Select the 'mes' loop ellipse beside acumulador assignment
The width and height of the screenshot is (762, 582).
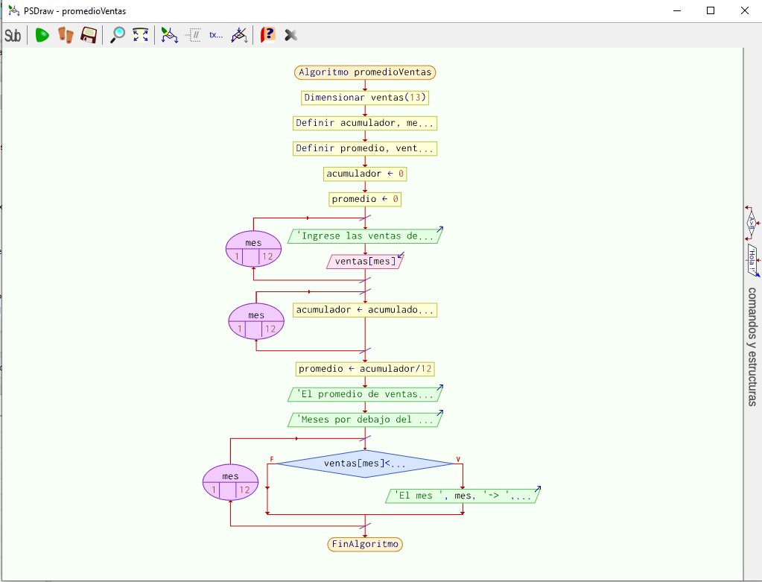coord(256,321)
